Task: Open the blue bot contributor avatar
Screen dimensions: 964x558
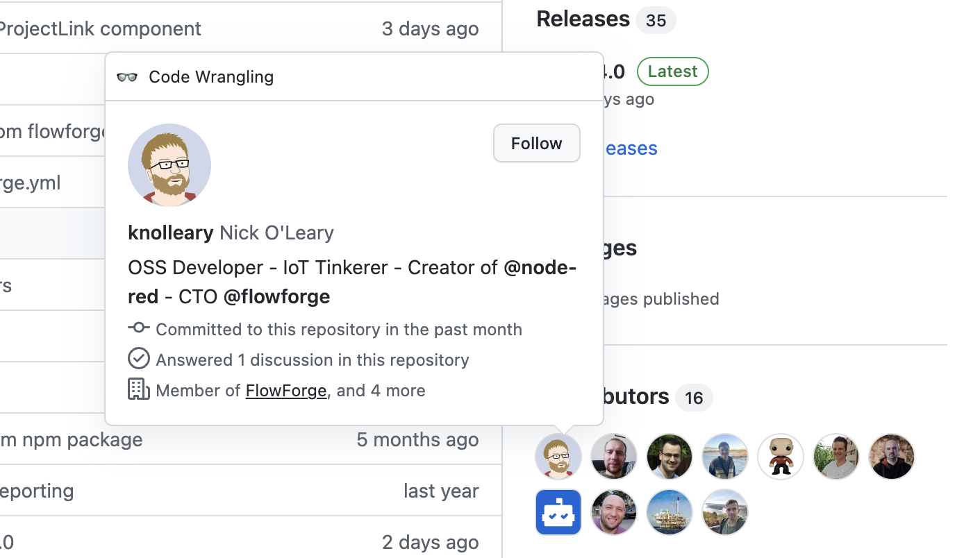Action: pyautogui.click(x=558, y=512)
